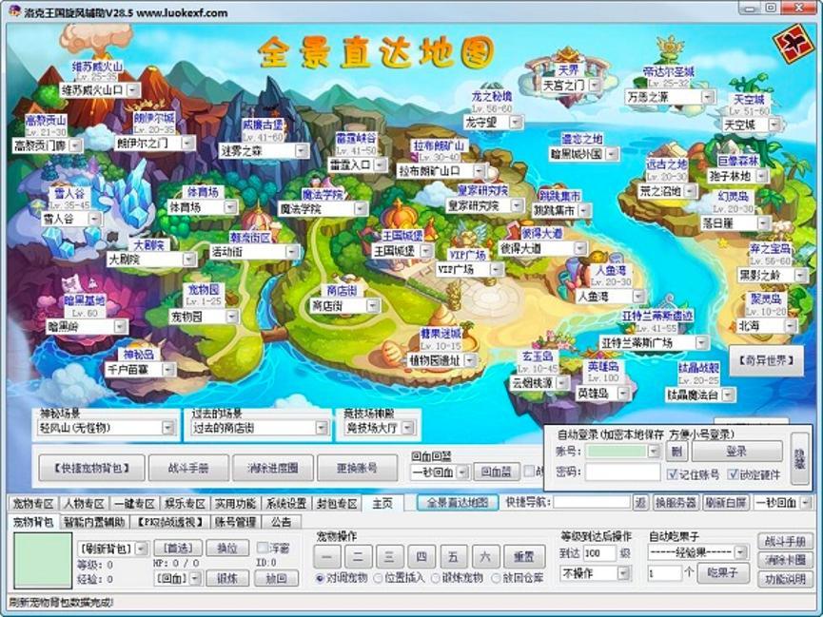Expand the 孢子林地 dropdown
The height and width of the screenshot is (617, 823).
click(761, 176)
